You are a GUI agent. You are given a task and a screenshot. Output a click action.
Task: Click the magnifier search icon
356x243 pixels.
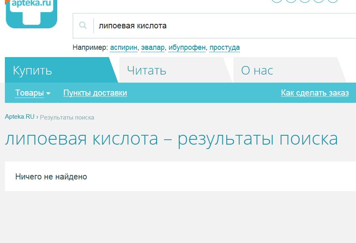(x=83, y=26)
